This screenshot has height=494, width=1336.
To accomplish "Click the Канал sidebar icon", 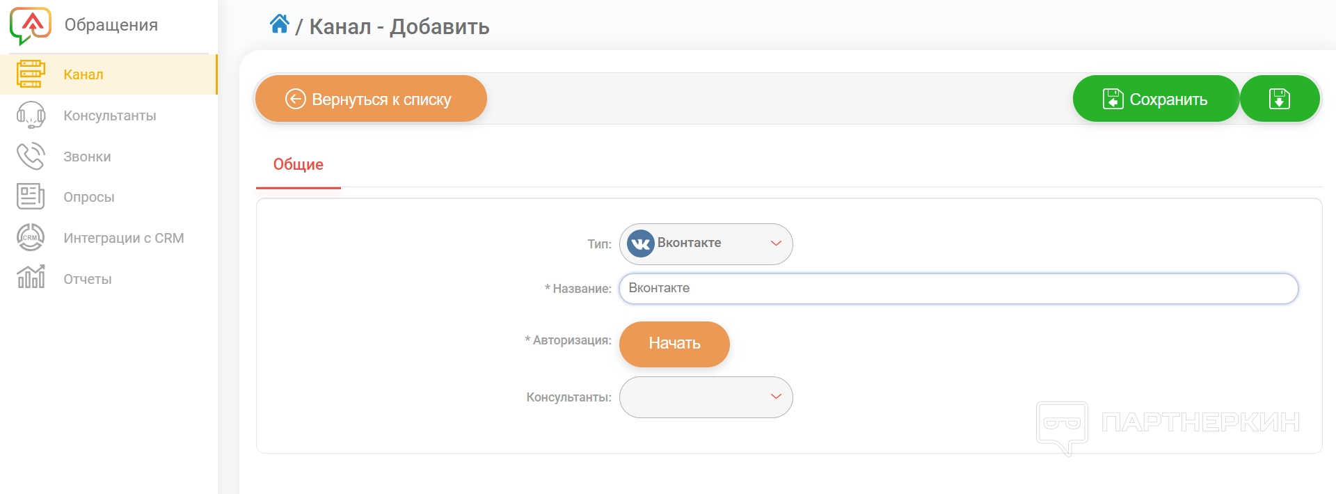I will tap(31, 74).
